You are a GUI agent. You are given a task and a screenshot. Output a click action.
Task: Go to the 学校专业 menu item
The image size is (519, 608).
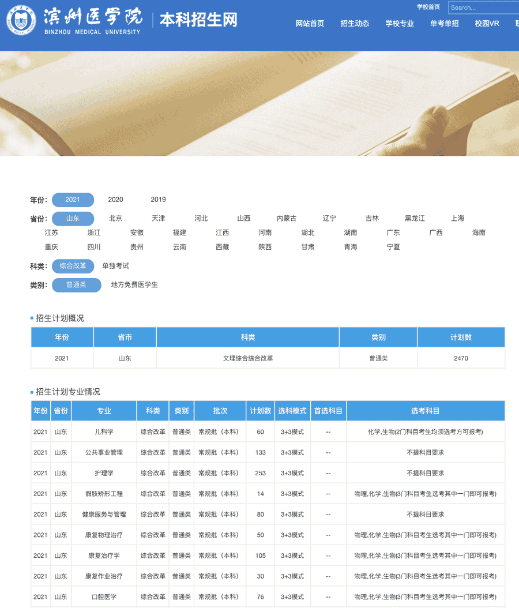400,24
